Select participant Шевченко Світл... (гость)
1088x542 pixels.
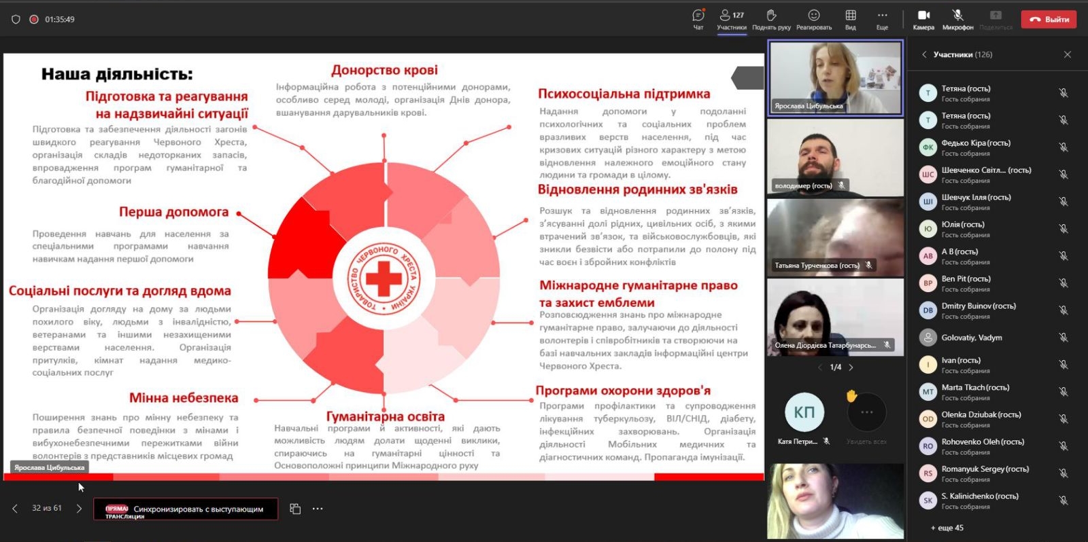click(x=993, y=175)
